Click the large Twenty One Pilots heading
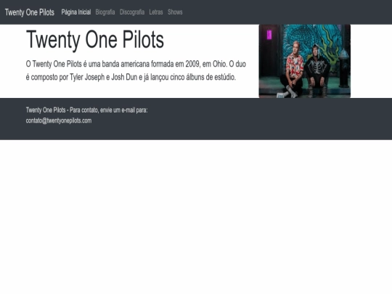Screen dimensions: 392x294 coord(95,39)
